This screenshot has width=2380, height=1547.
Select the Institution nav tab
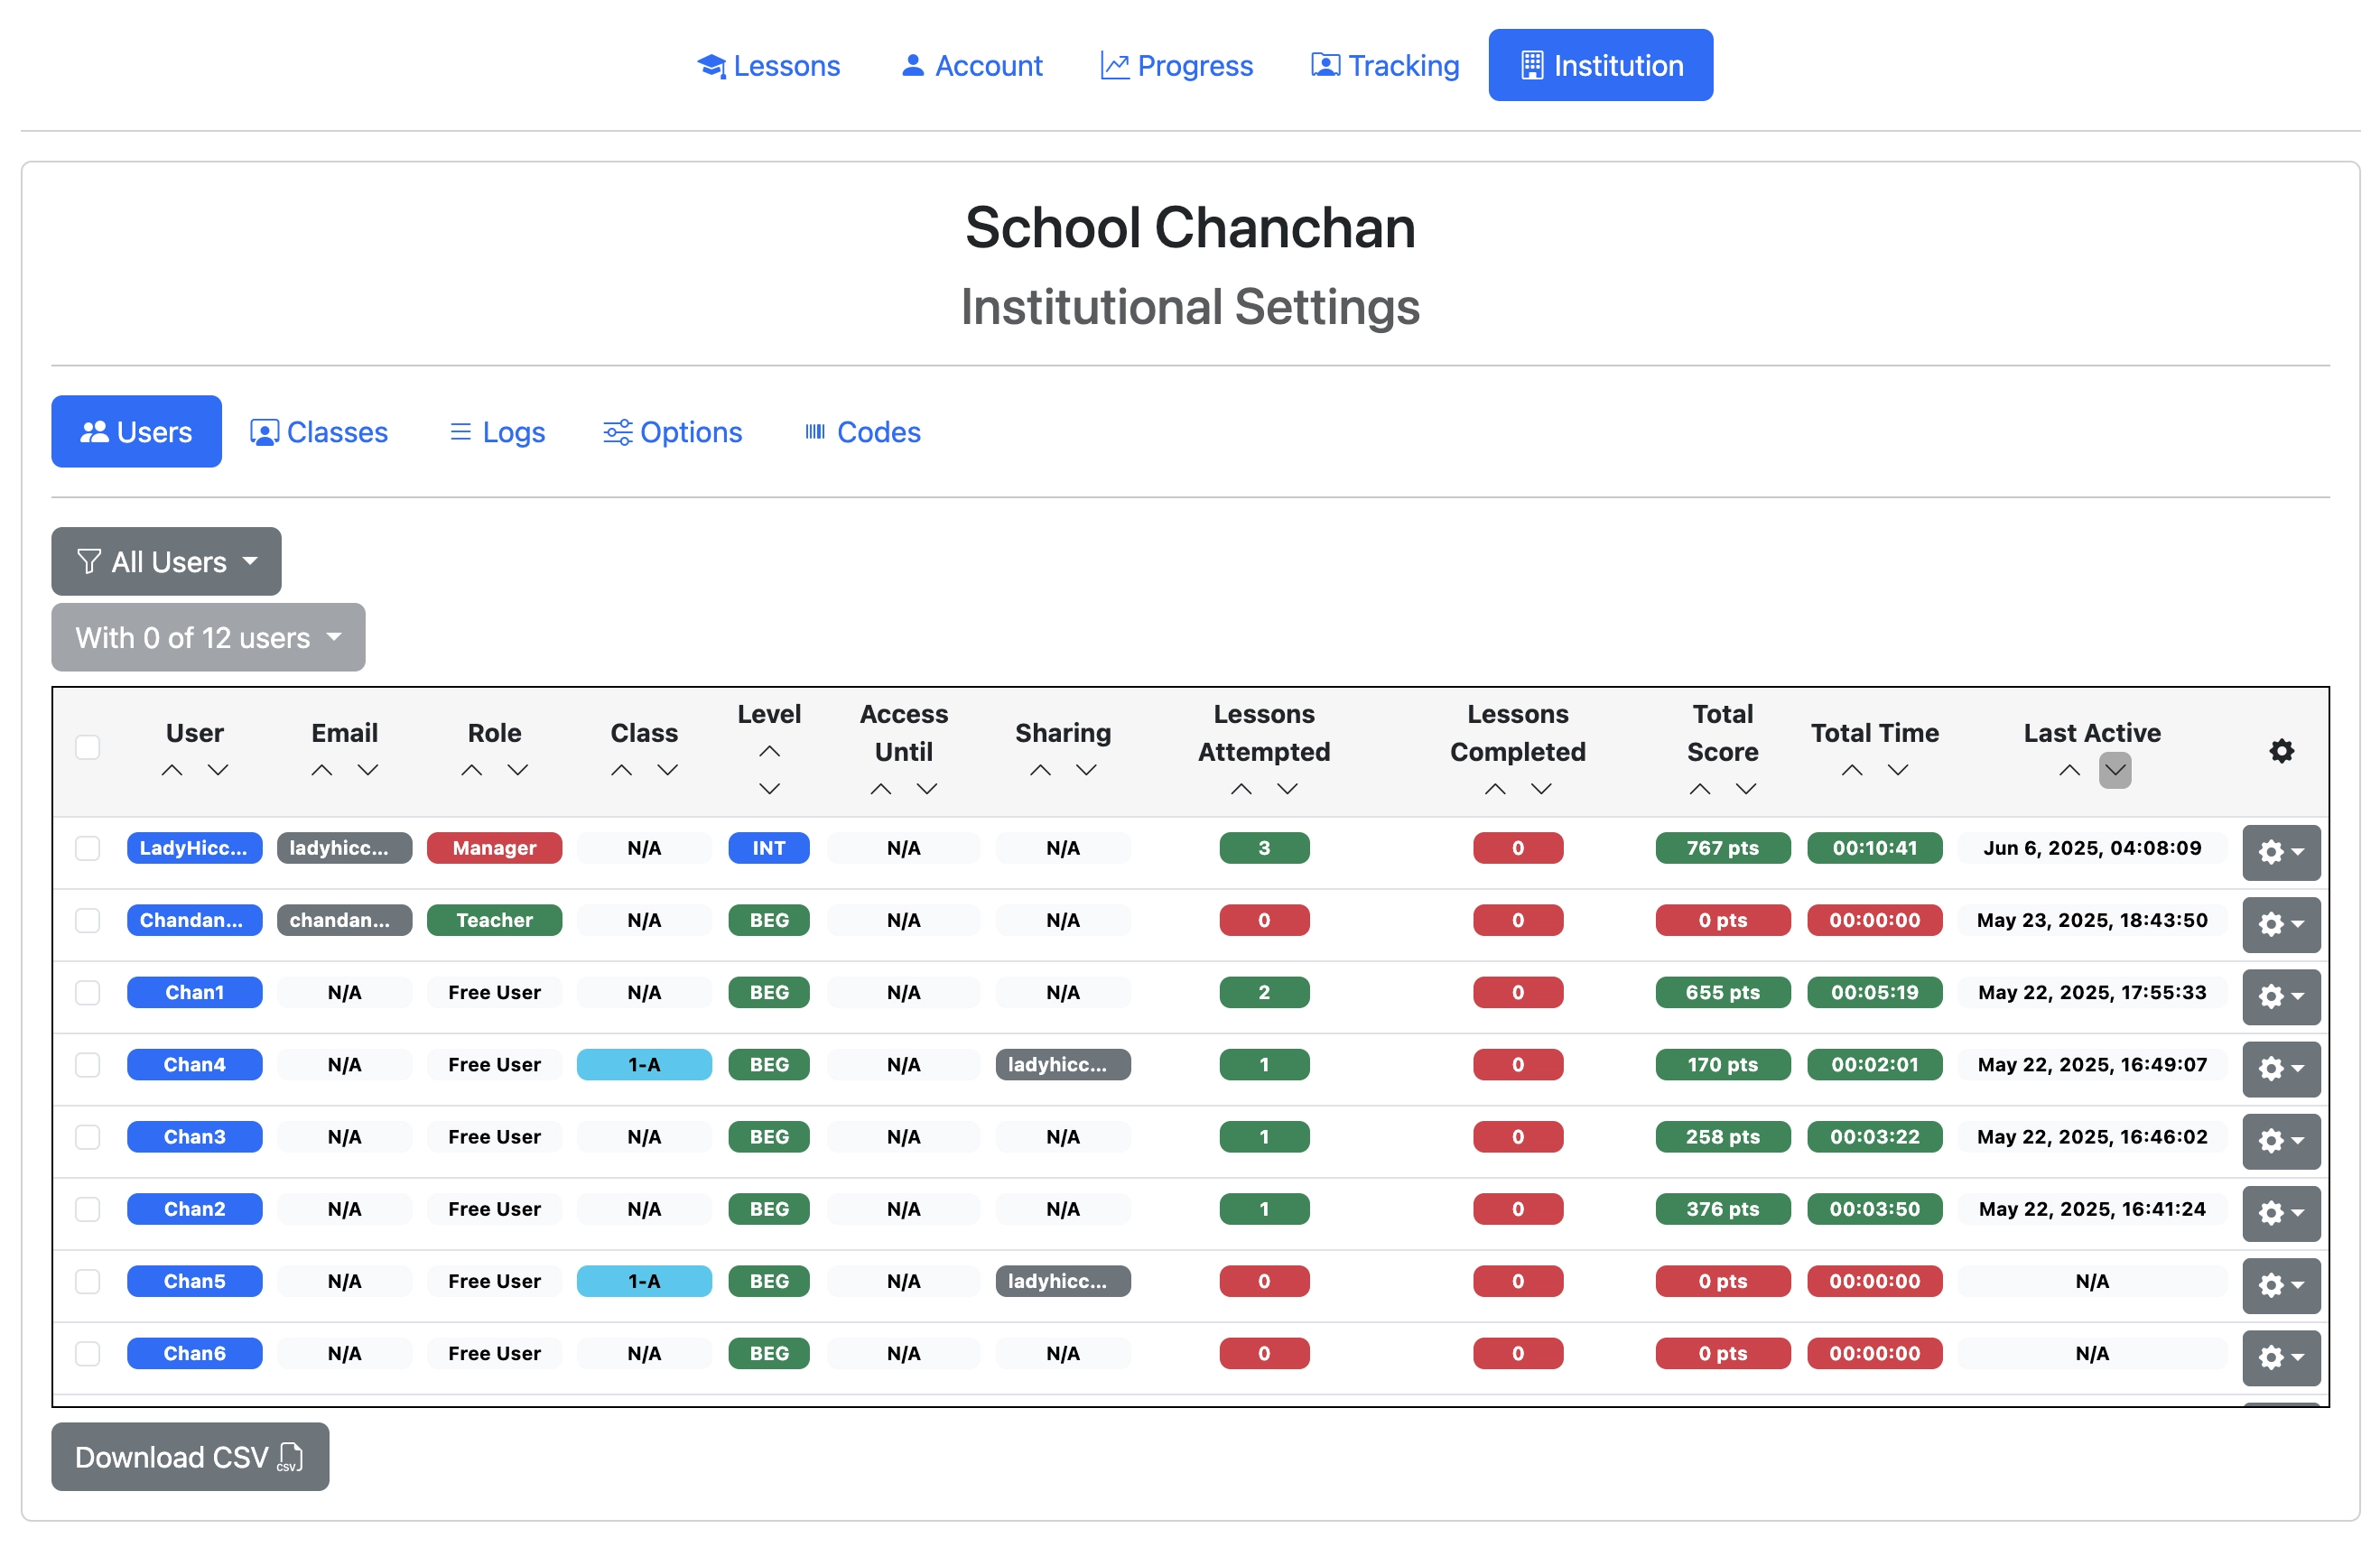(x=1600, y=65)
